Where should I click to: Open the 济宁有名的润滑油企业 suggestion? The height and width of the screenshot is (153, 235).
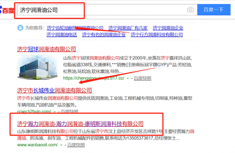104,35
